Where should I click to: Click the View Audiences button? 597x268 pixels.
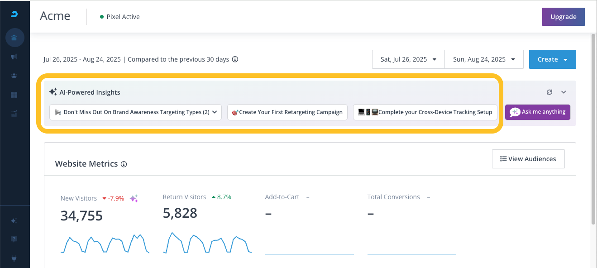pyautogui.click(x=528, y=159)
